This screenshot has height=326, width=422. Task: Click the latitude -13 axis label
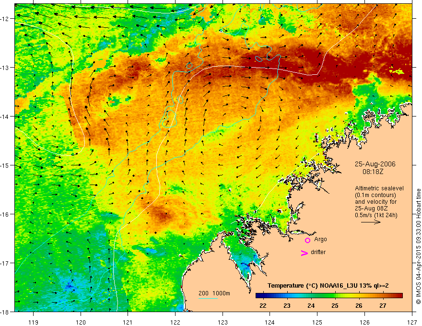point(5,68)
